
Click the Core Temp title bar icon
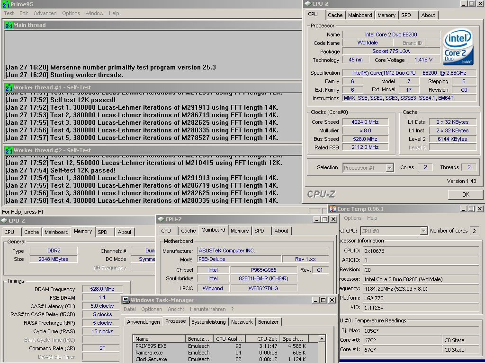click(x=332, y=209)
